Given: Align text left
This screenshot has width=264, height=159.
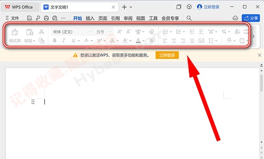Looking at the screenshot, I should coord(165,41).
